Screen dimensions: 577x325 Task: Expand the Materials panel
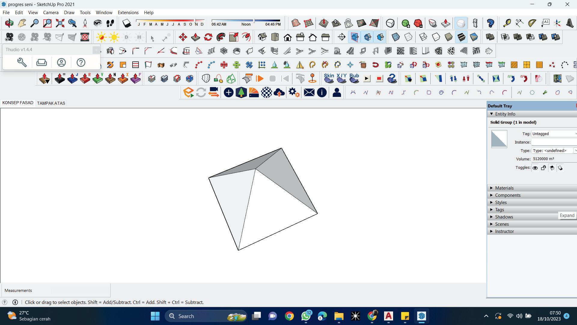coord(504,188)
